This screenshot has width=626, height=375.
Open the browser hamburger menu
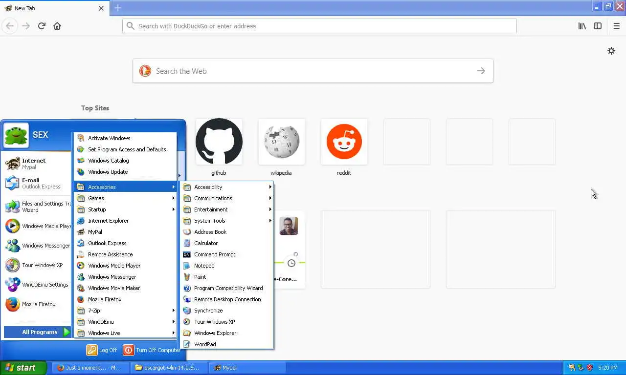tap(617, 26)
